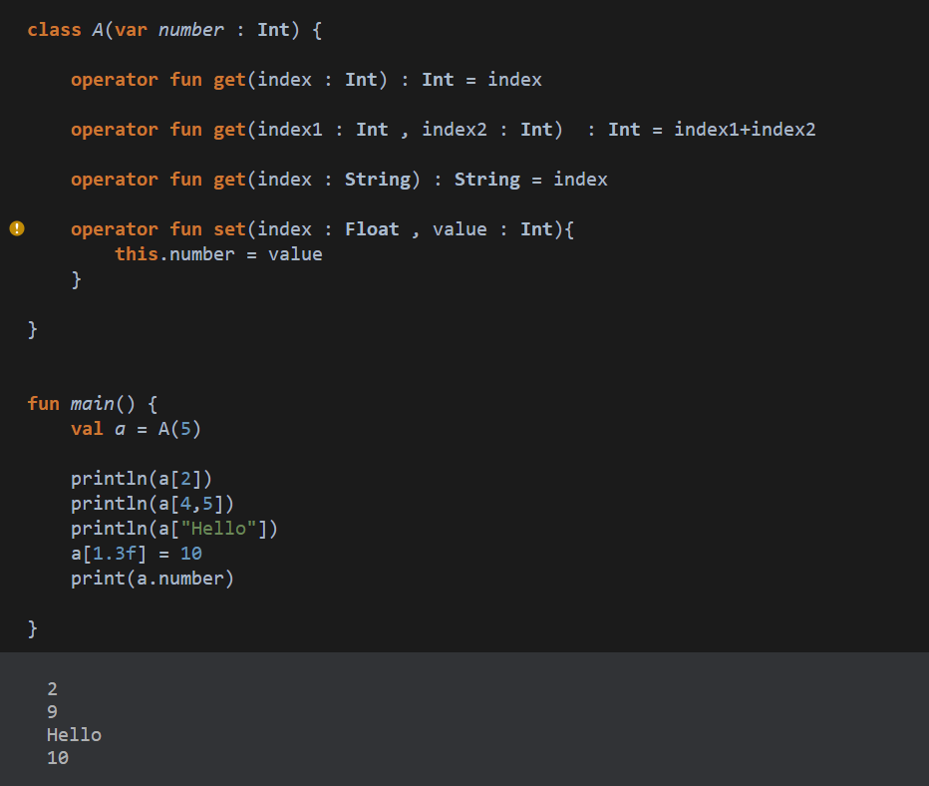Screen dimensions: 929x786
Task: Place cursor on 'this.number = value' line
Action: tap(218, 254)
